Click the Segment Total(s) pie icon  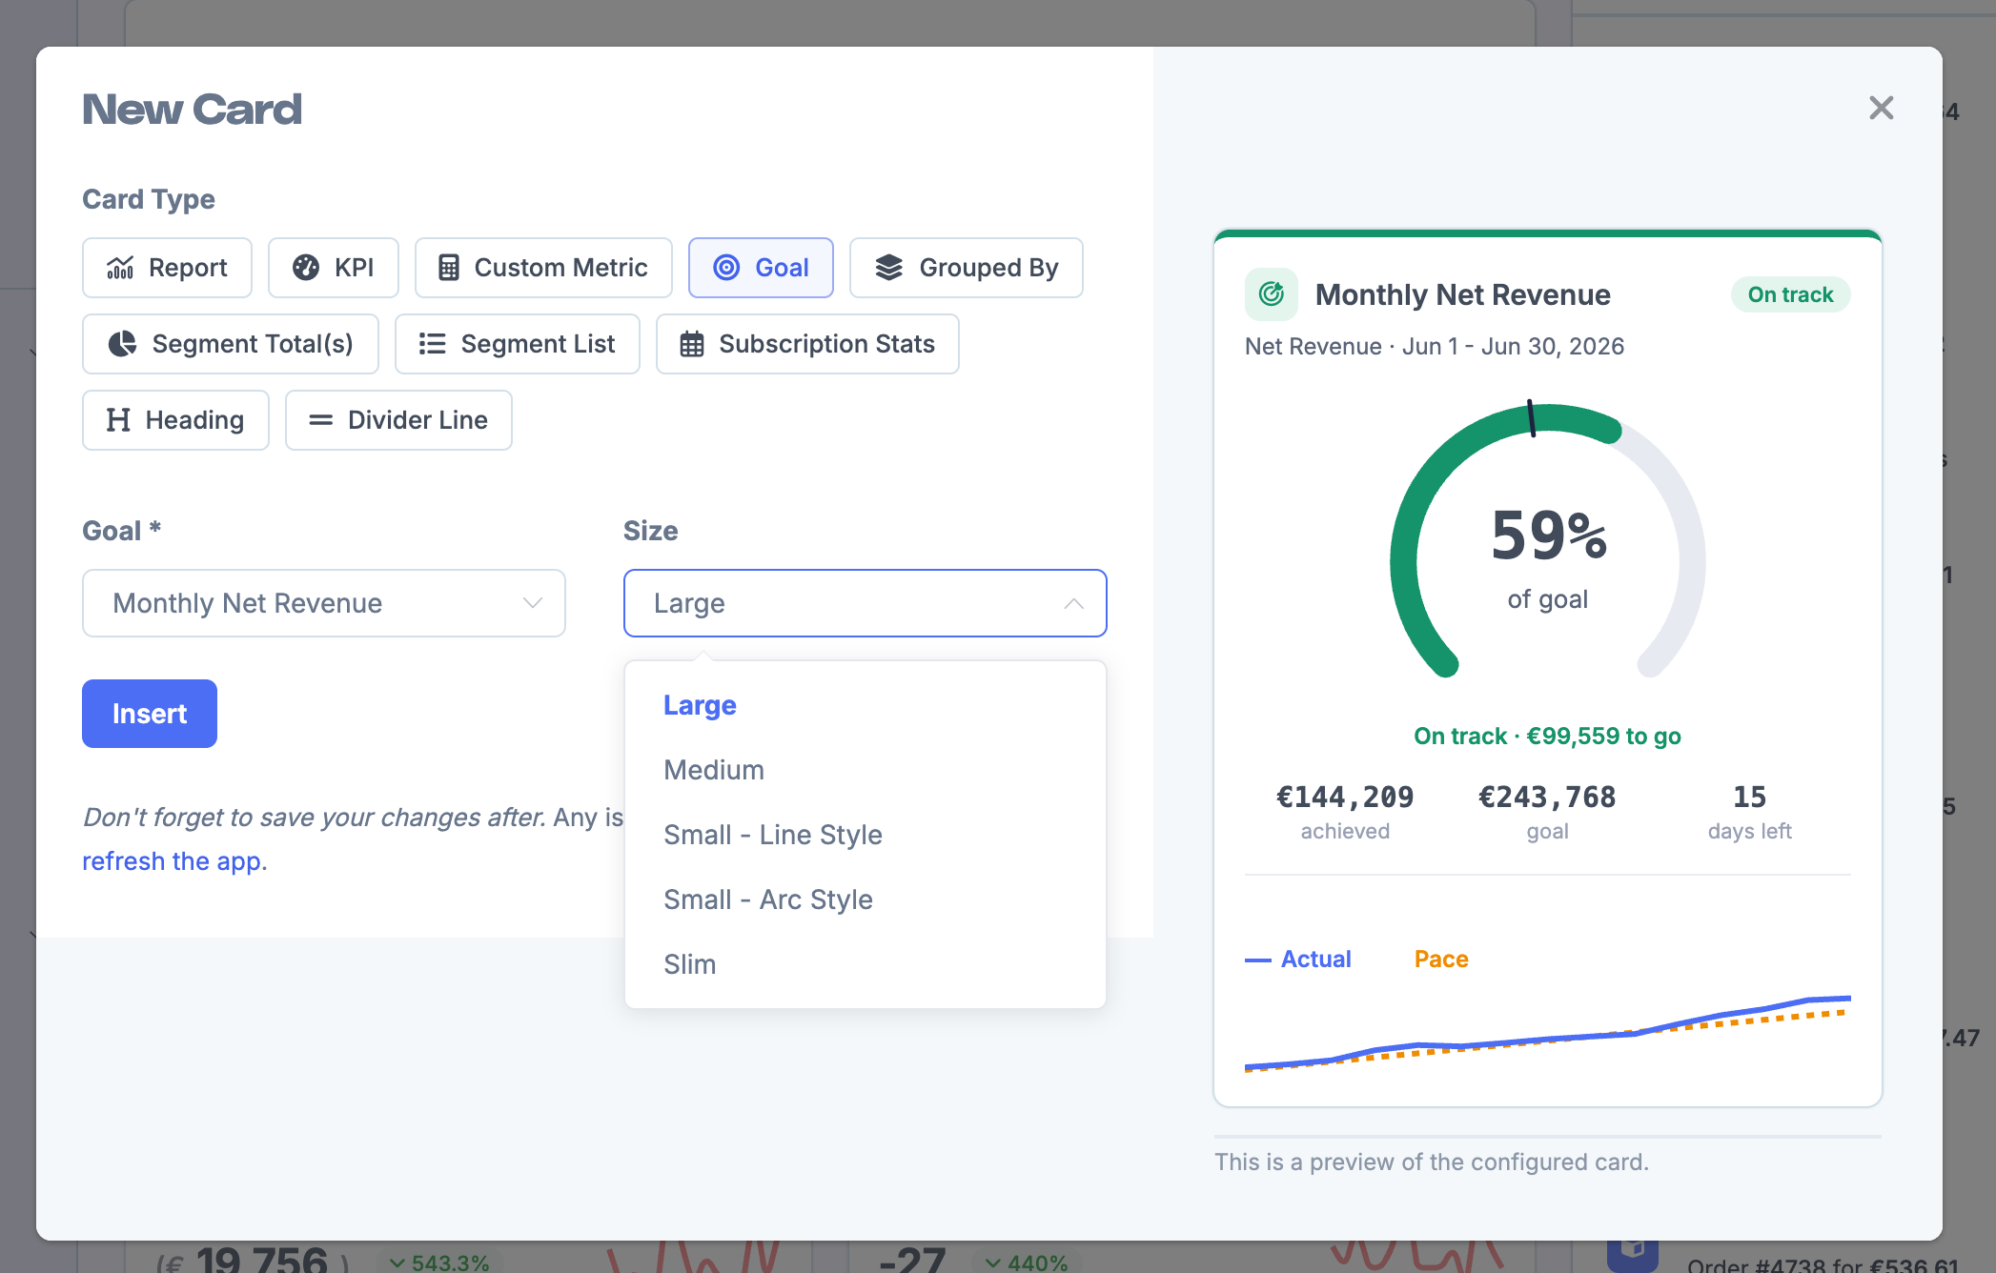pyautogui.click(x=122, y=344)
